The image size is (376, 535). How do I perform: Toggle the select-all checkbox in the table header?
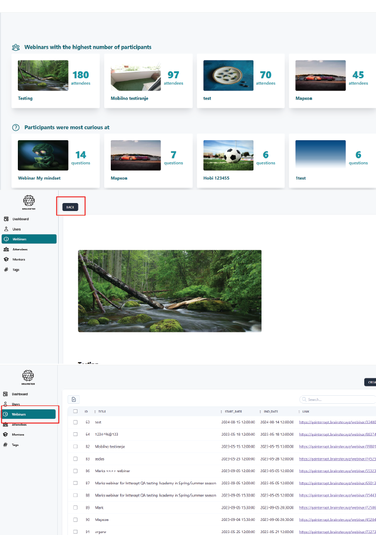point(75,411)
